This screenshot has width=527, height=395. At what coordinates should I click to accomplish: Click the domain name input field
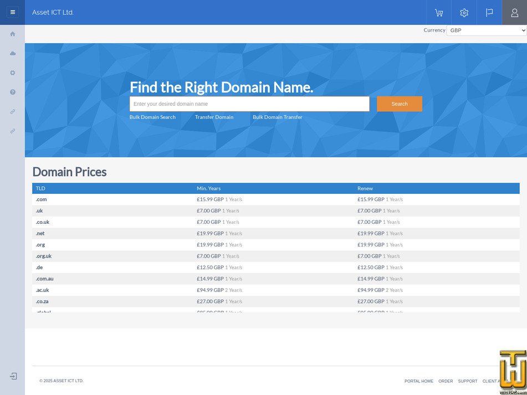249,104
